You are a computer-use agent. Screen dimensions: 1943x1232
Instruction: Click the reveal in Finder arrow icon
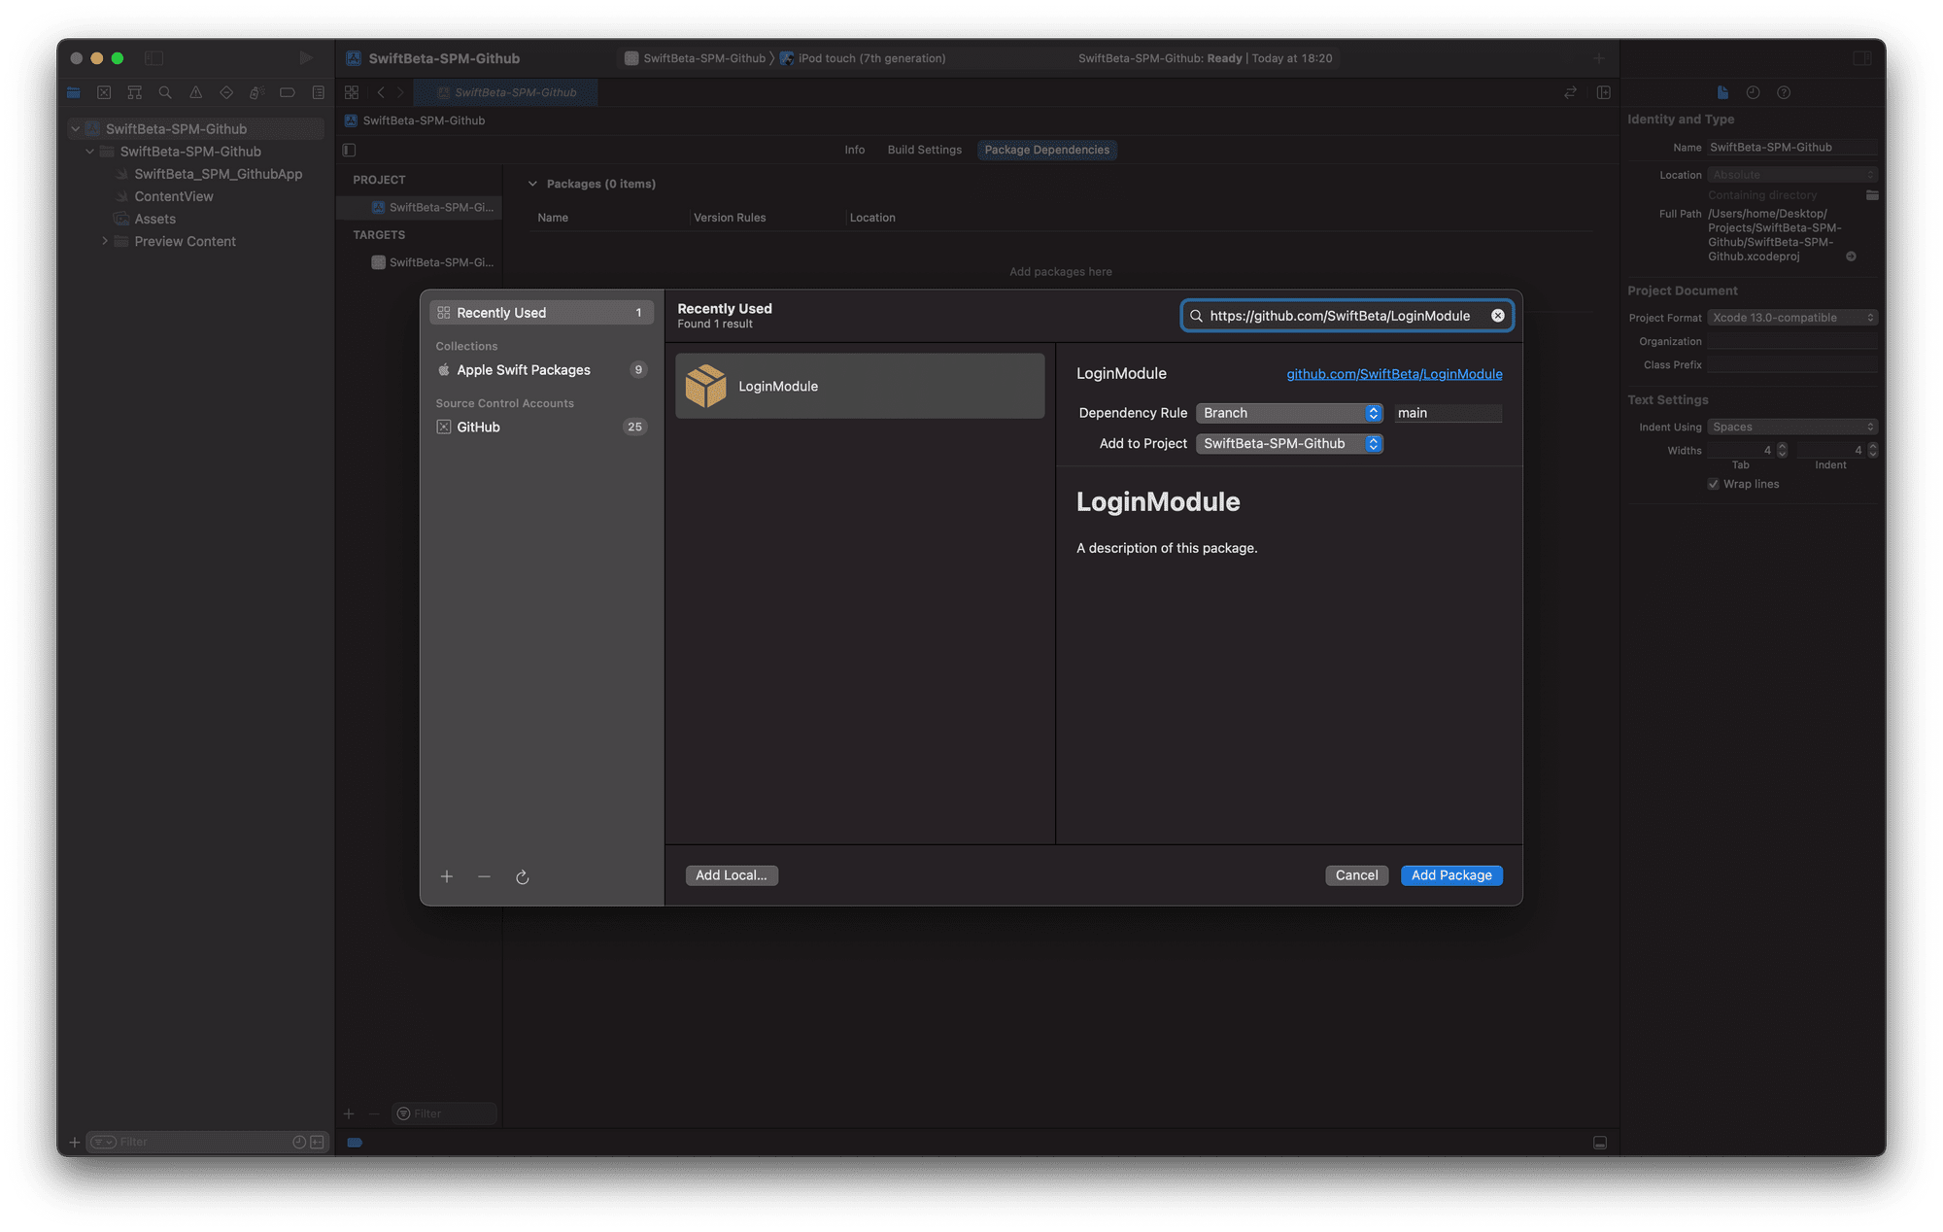pos(1851,257)
